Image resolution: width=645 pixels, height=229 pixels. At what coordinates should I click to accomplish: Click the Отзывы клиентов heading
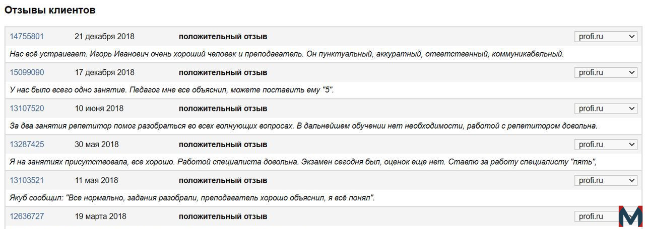coord(50,10)
